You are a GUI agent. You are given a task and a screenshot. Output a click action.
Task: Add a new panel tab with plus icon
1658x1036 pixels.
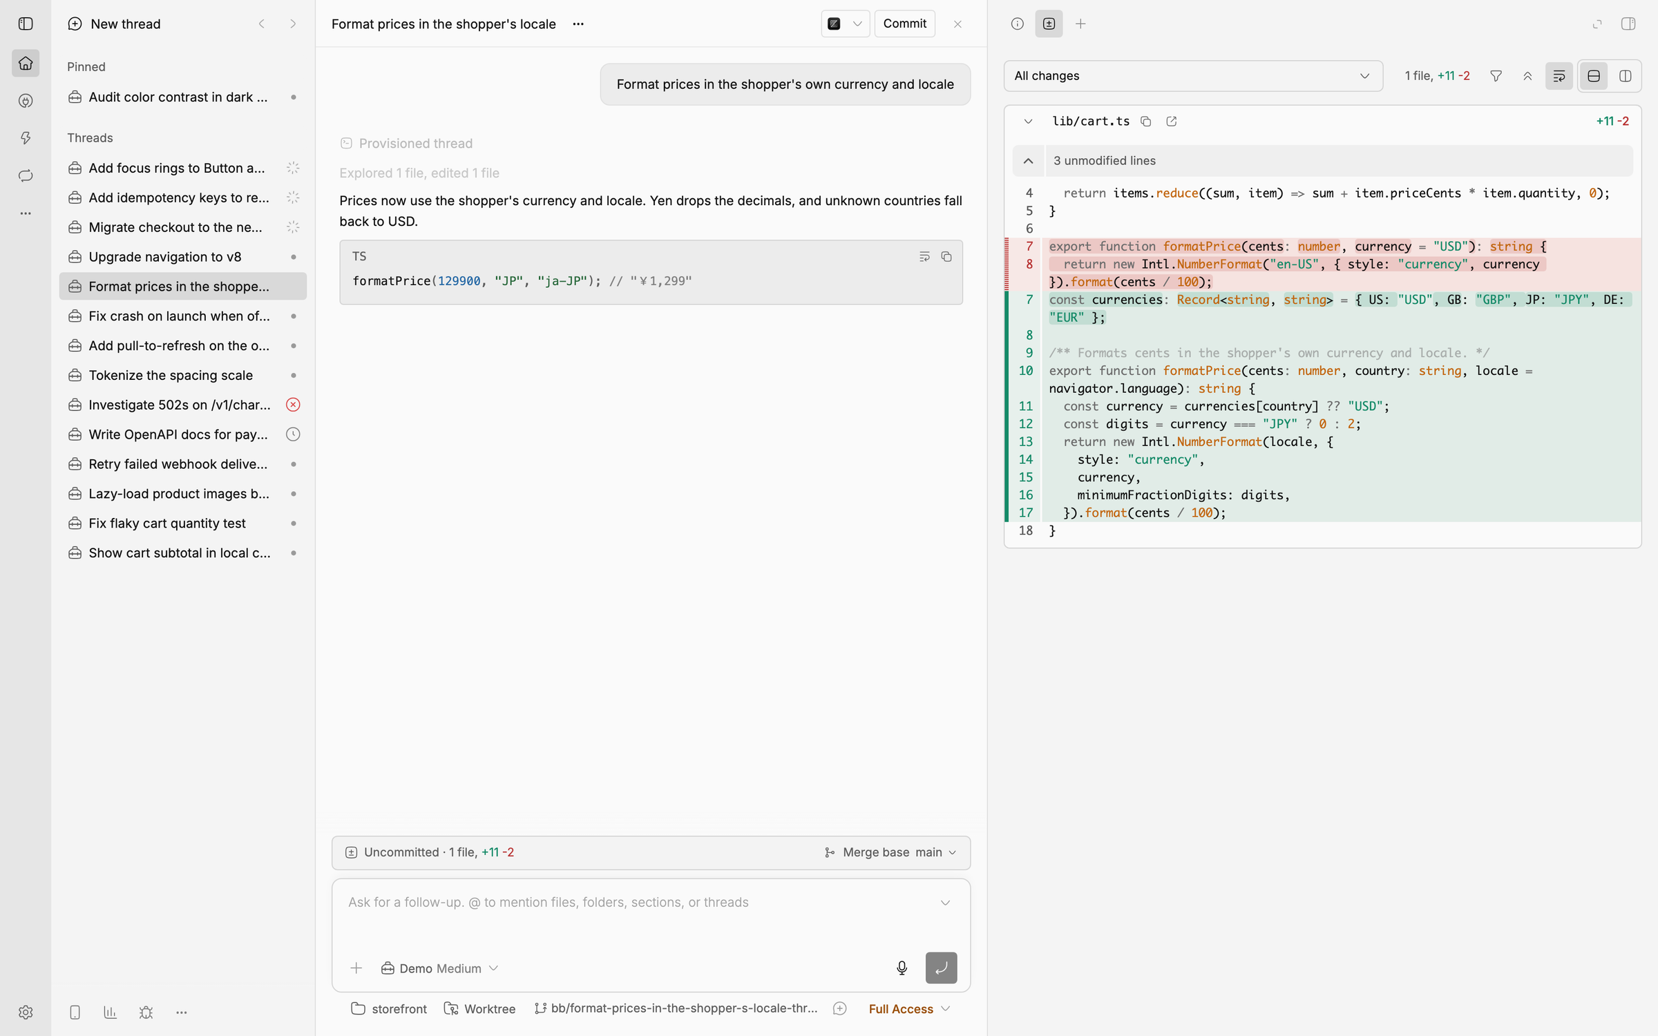1080,23
